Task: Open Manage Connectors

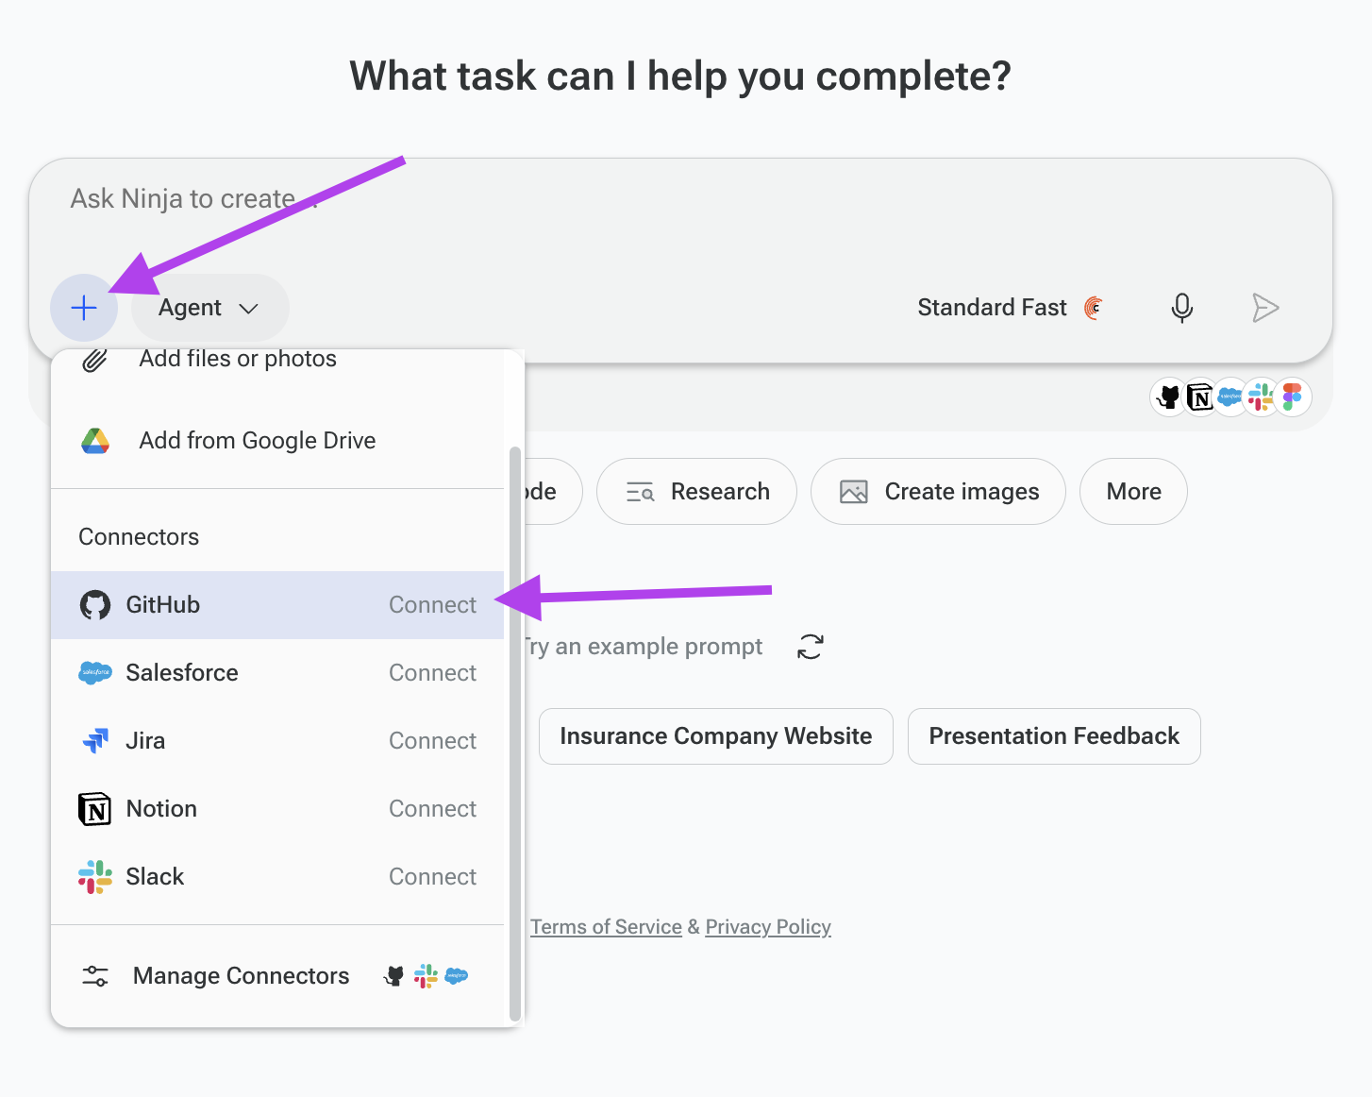Action: [x=277, y=976]
